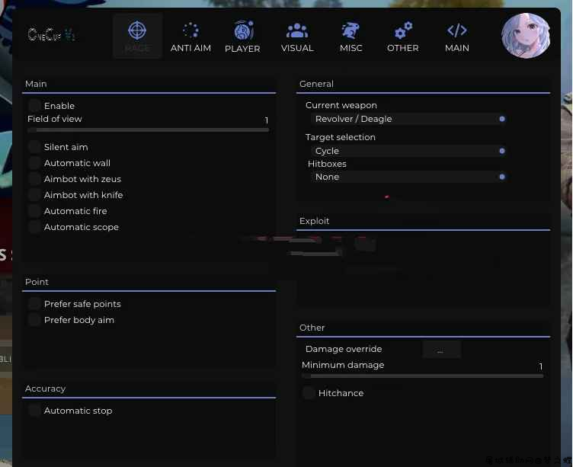Toggle the Enable checkbox
The height and width of the screenshot is (467, 573).
tap(35, 106)
